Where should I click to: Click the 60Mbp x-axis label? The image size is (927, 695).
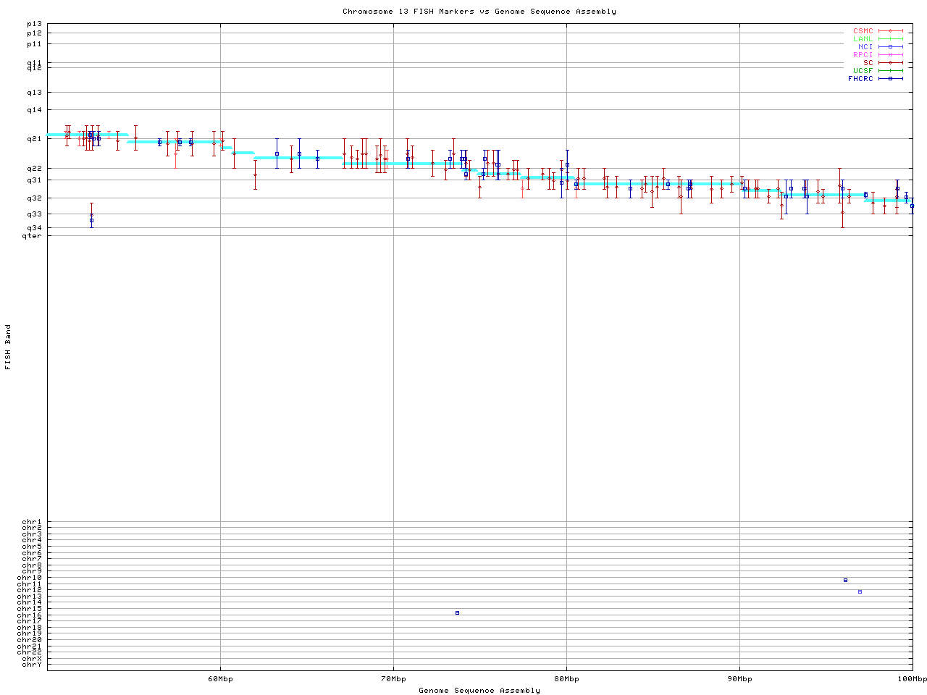tap(220, 679)
